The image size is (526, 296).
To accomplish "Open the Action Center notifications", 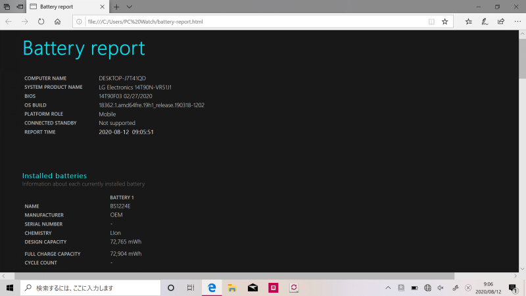I will coord(513,288).
